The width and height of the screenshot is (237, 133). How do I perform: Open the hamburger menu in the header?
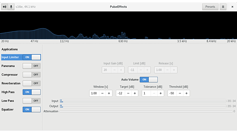(223, 7)
